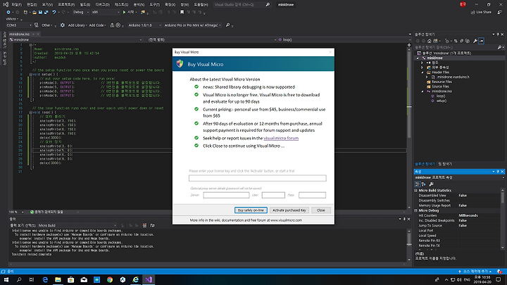
Task: Open the COM3 port dropdown
Action: (x=19, y=25)
